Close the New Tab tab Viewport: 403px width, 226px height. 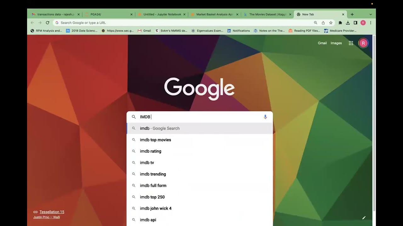coord(343,14)
